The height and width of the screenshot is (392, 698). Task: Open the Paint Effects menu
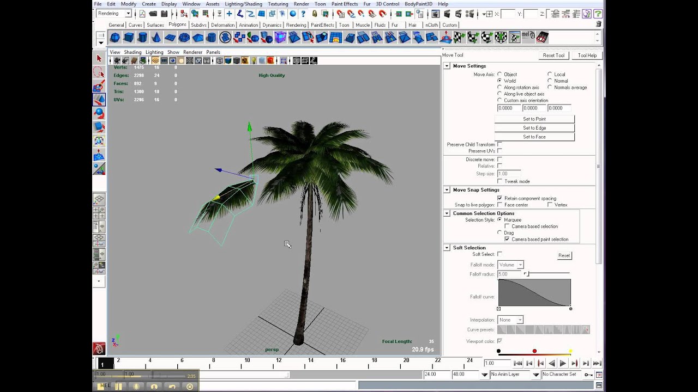tap(345, 4)
